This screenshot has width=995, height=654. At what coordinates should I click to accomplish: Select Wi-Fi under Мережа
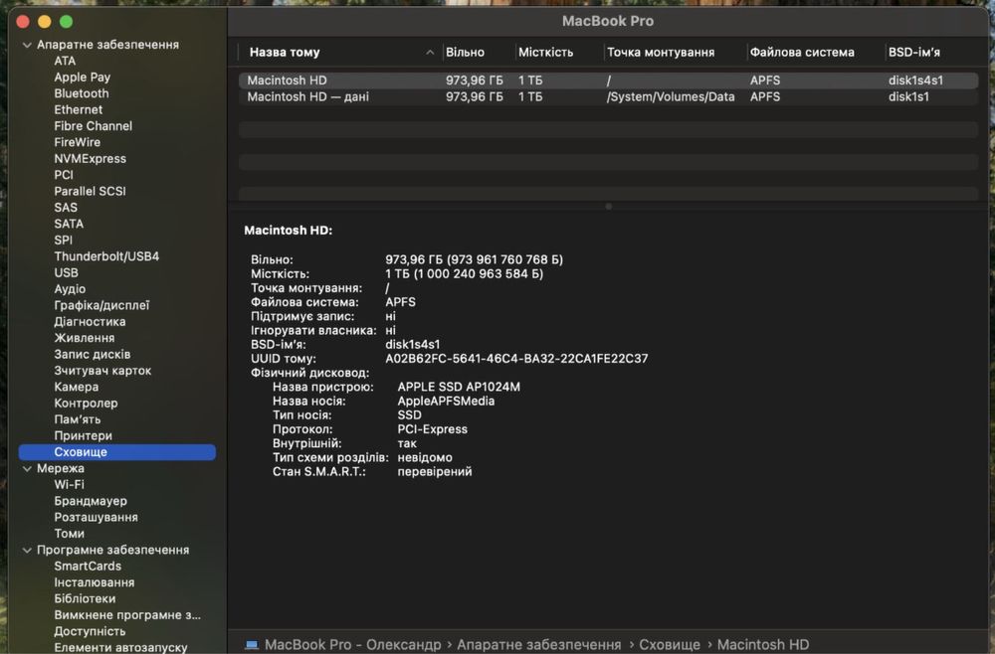[x=70, y=485]
